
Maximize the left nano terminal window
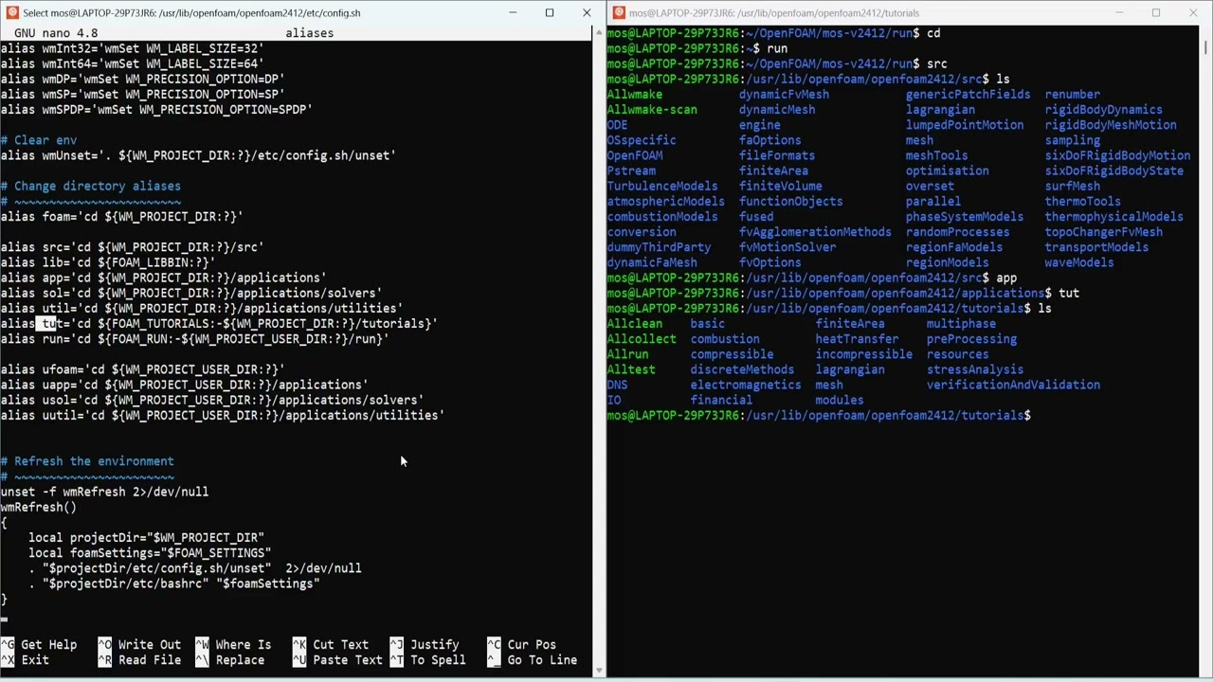550,12
